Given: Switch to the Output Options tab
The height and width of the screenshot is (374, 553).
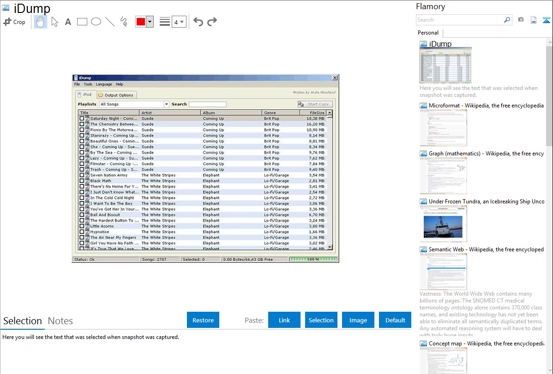Looking at the screenshot, I should (116, 95).
